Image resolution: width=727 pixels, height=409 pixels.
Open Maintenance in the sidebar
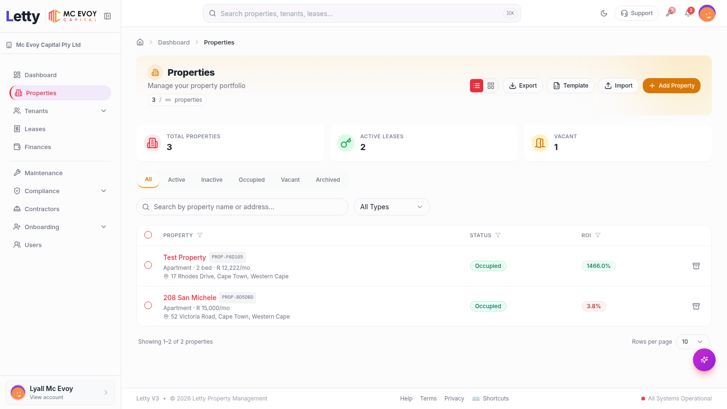pyautogui.click(x=60, y=173)
